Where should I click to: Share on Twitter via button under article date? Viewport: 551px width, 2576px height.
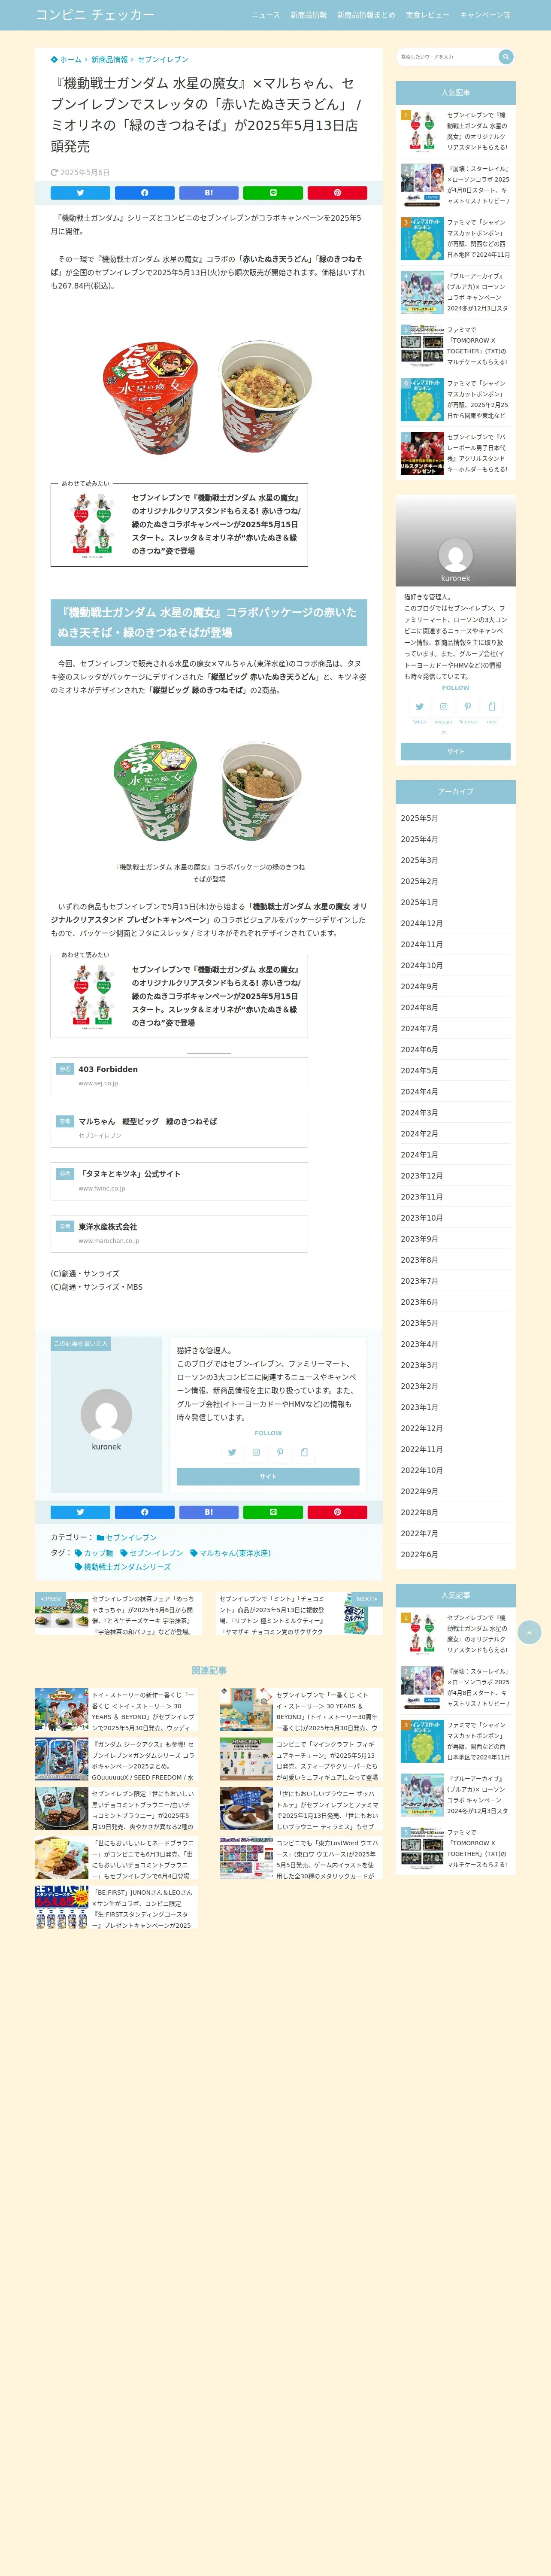click(x=80, y=193)
